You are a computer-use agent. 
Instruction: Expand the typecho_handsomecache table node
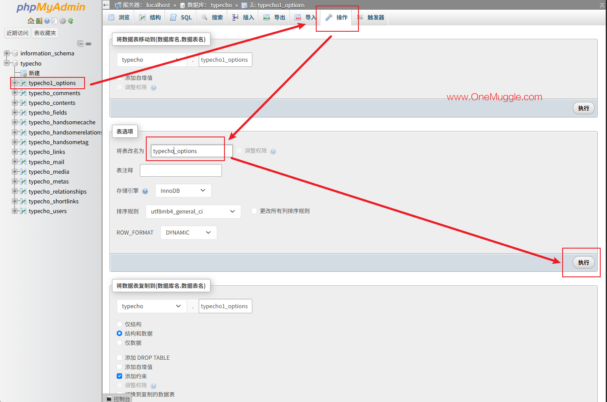pos(15,122)
